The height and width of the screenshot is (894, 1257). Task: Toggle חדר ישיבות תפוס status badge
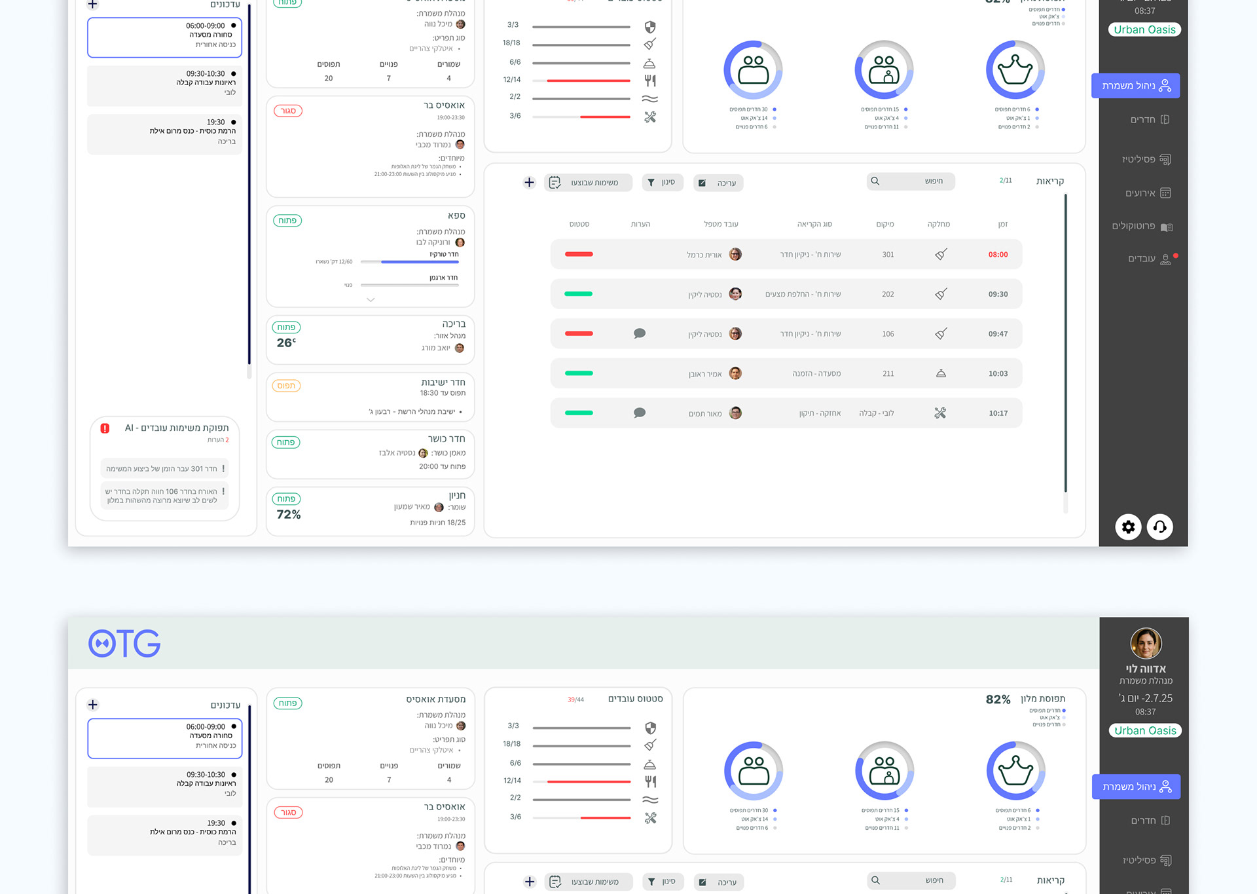(x=286, y=386)
